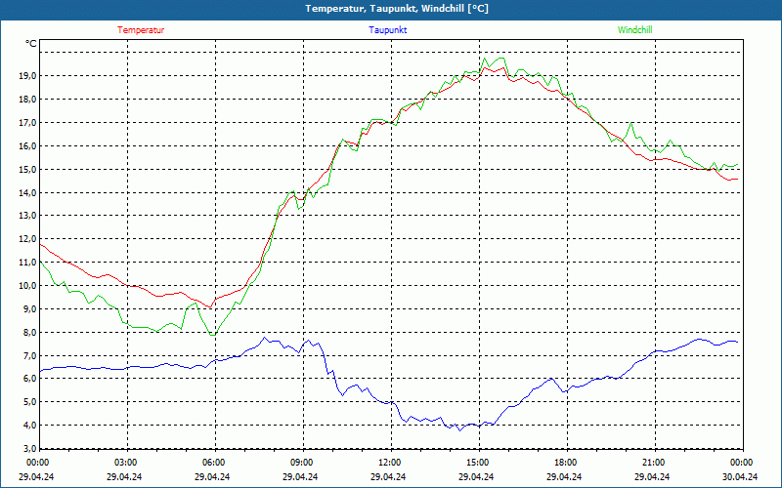Click the "18,0" y-axis value
Viewport: 782px width, 488px height.
coord(27,100)
